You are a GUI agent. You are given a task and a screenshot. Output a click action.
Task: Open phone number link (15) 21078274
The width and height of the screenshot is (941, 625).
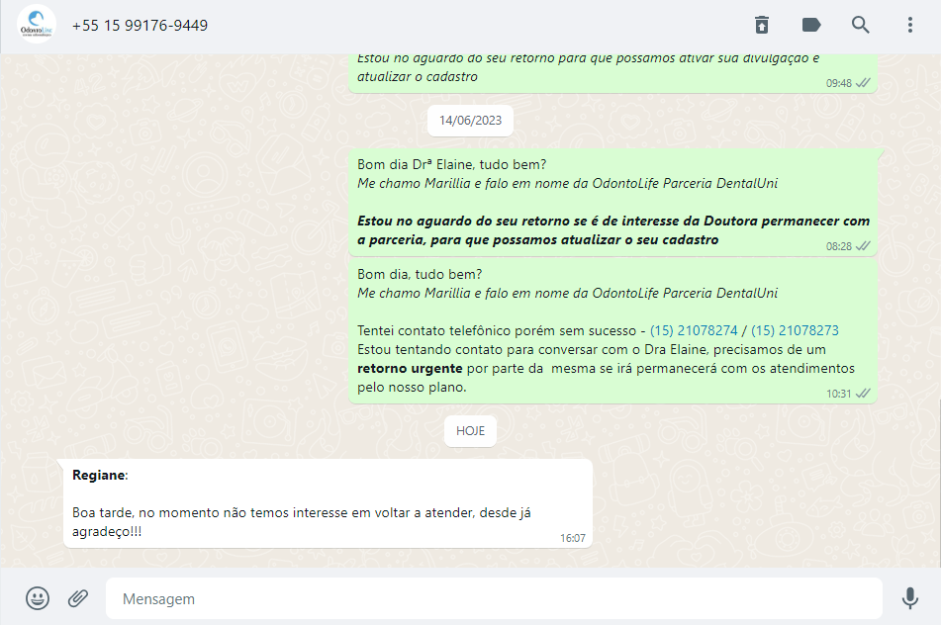(694, 330)
